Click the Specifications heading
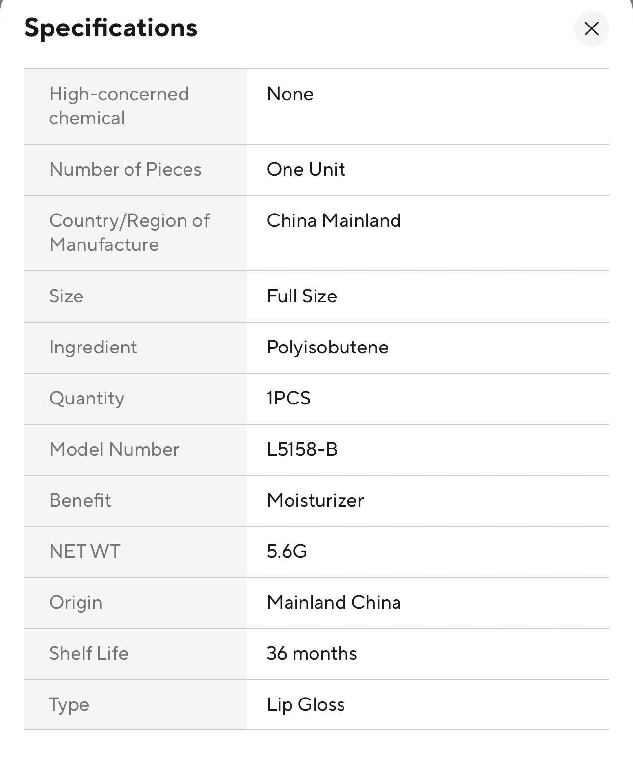Viewport: 633px width, 780px height. pyautogui.click(x=111, y=28)
